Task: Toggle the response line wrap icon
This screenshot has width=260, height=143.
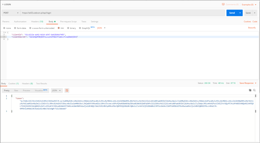Action: click(x=67, y=90)
